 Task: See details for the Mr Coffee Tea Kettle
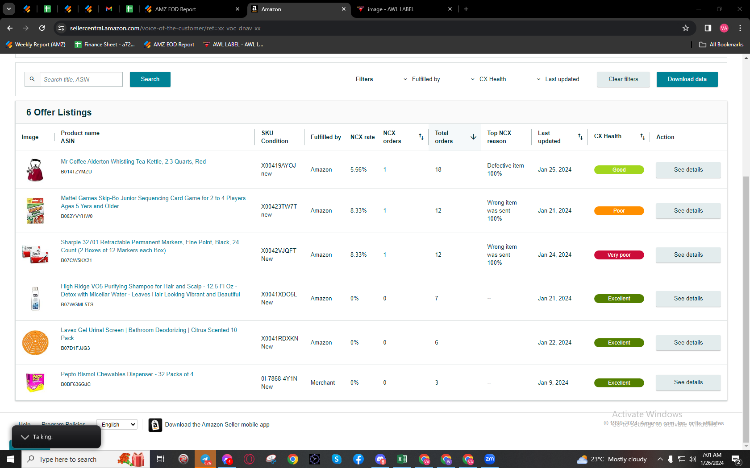[x=688, y=170]
